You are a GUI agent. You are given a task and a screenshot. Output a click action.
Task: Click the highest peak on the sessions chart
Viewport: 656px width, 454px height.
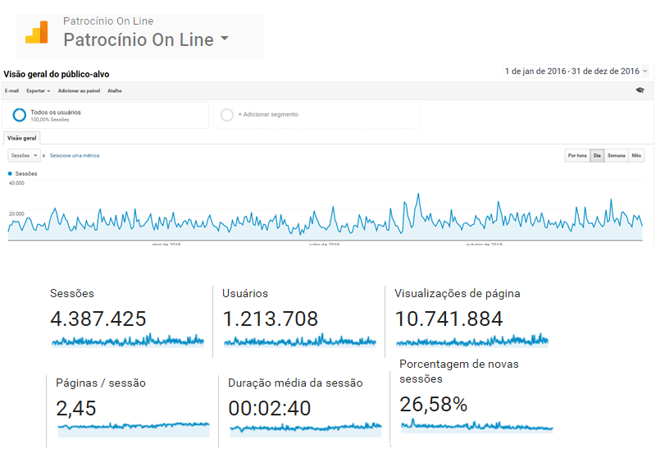[418, 194]
